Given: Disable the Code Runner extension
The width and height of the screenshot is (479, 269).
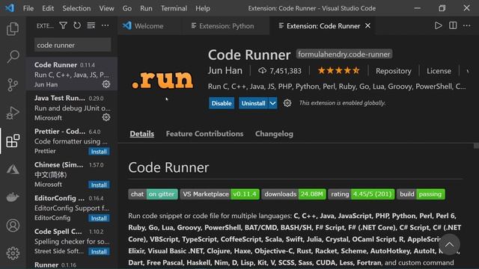Looking at the screenshot, I should coord(222,103).
